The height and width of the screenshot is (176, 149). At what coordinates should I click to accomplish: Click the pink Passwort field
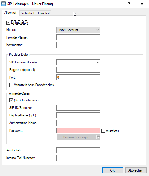(x=78, y=131)
